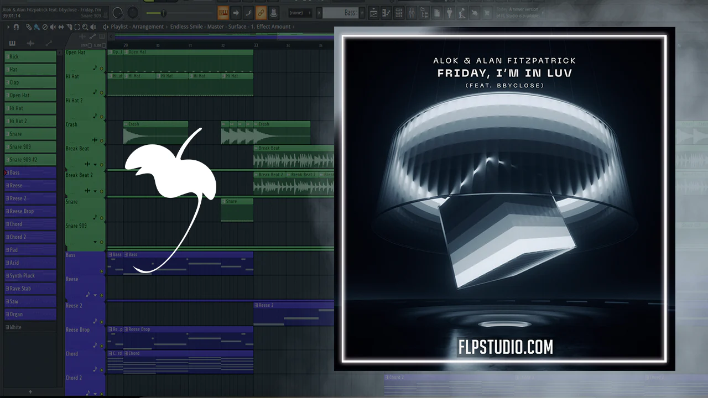Toggle pattern/song typing keyboard icon in top toolbar
Image resolution: width=708 pixels, height=398 pixels.
(223, 12)
